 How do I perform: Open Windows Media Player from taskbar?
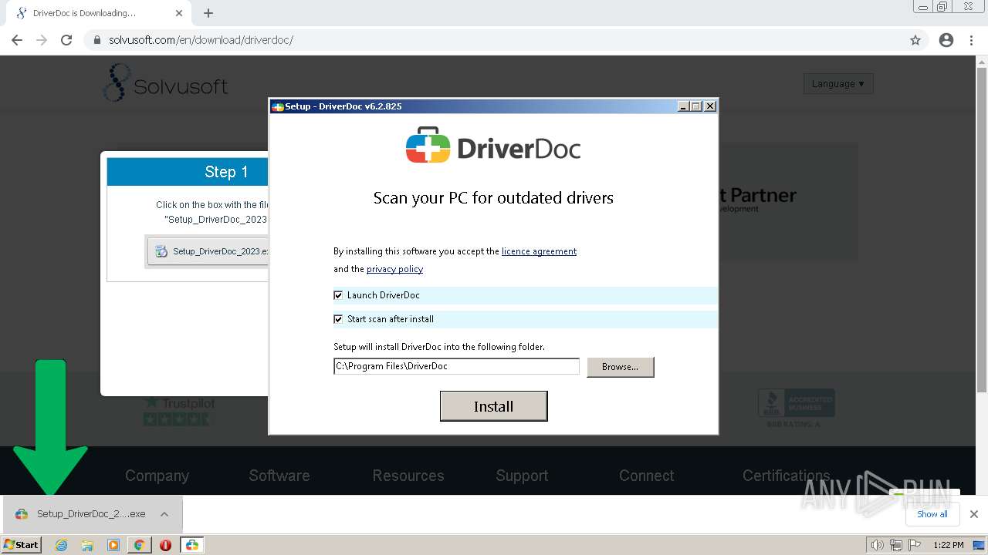point(113,545)
